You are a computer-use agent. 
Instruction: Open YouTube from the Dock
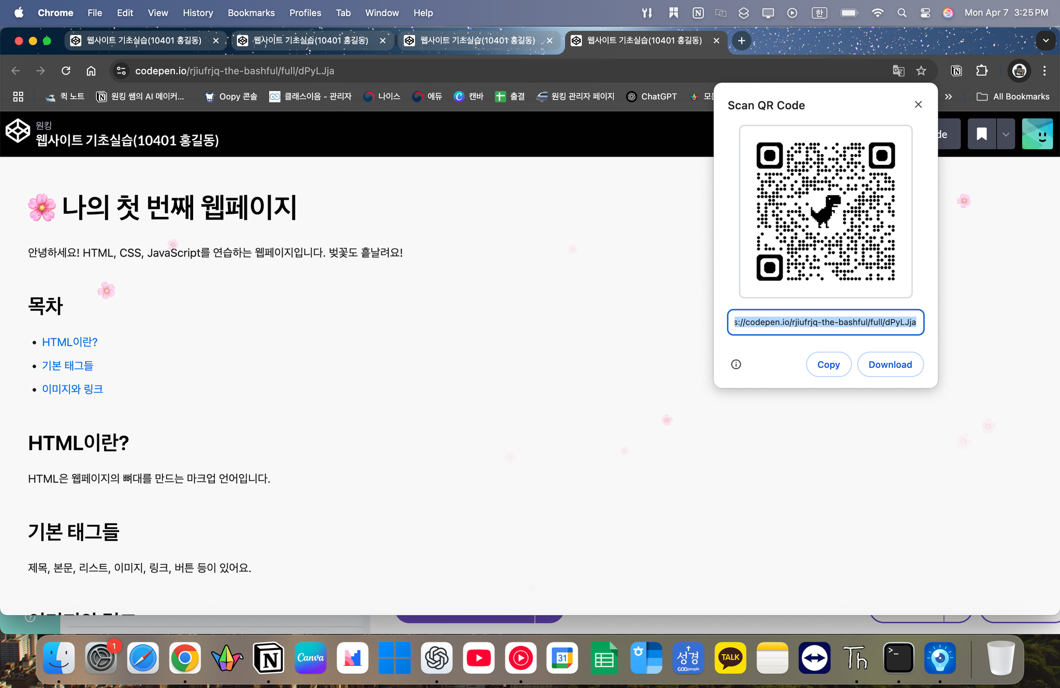[x=478, y=658]
